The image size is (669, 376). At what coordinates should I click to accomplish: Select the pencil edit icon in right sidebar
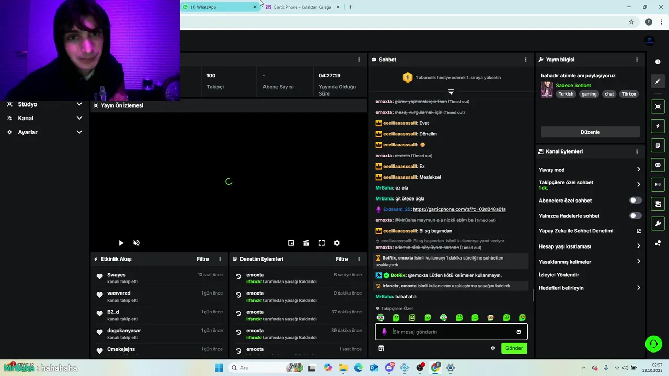(x=658, y=81)
